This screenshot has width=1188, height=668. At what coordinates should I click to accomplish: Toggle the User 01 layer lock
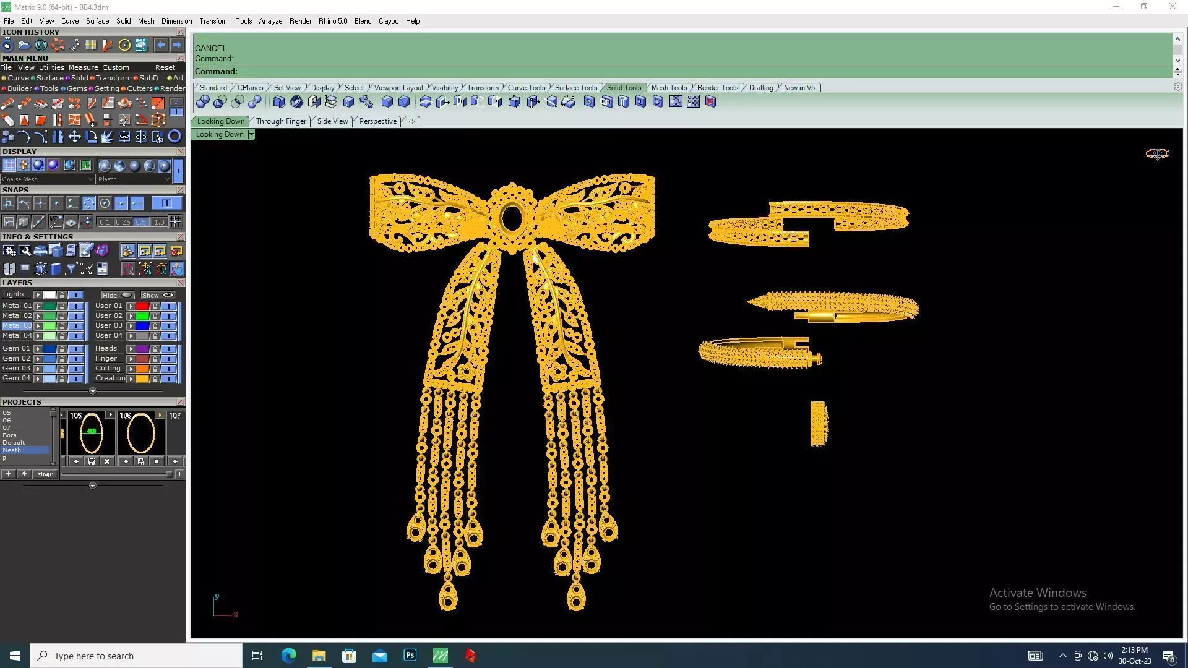155,306
